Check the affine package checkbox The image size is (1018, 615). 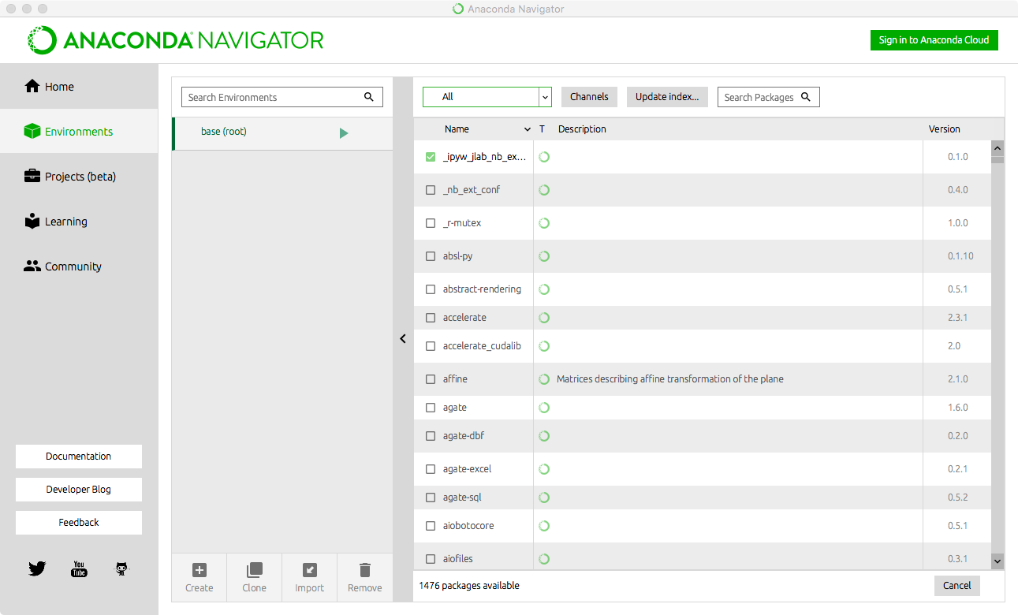click(431, 379)
